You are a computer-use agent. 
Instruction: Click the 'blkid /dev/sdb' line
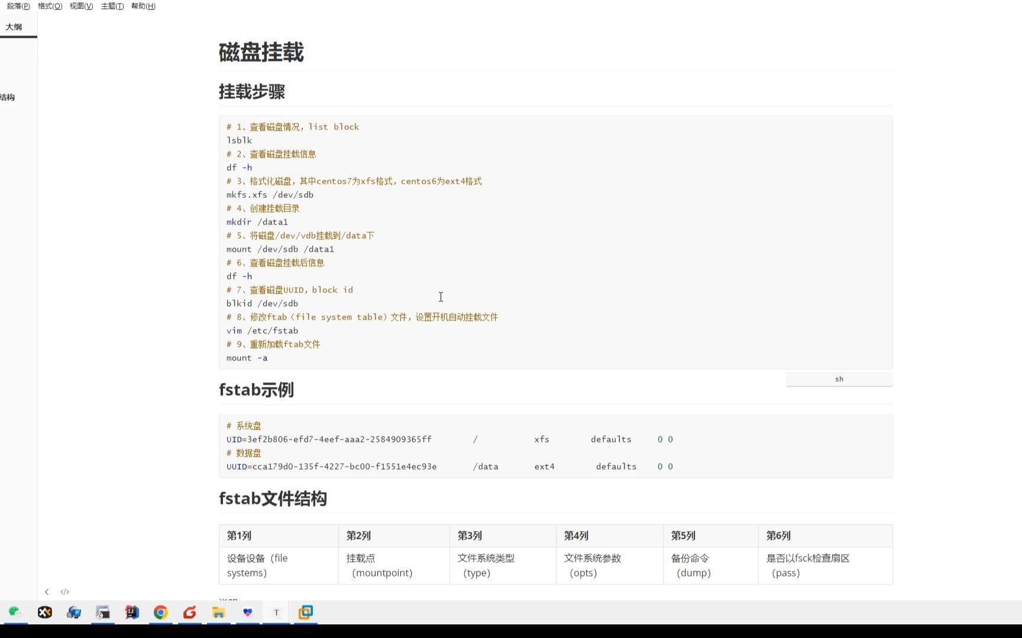262,304
